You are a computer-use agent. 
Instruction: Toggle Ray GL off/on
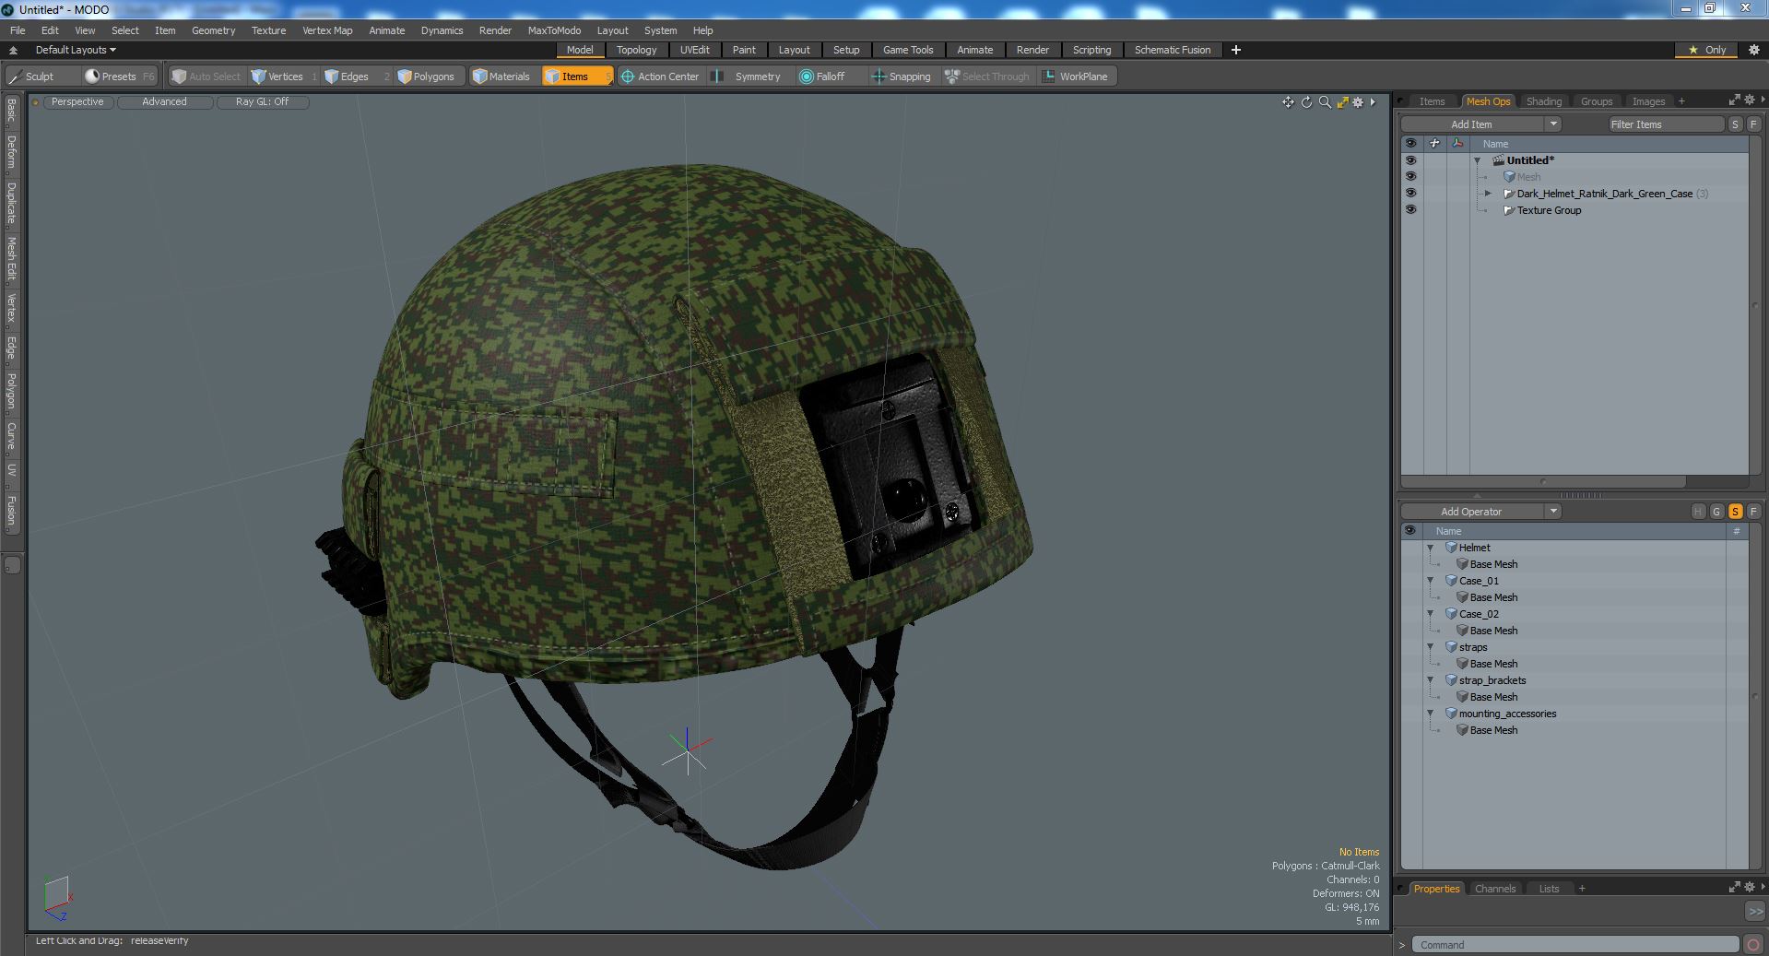(262, 102)
